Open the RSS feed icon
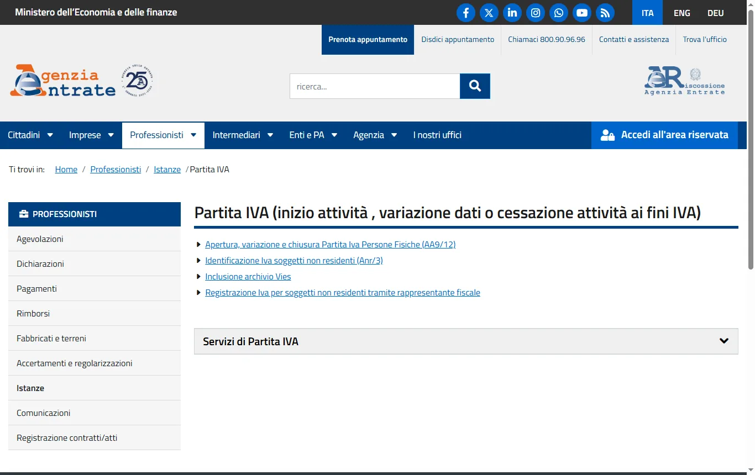This screenshot has height=475, width=755. (x=605, y=13)
